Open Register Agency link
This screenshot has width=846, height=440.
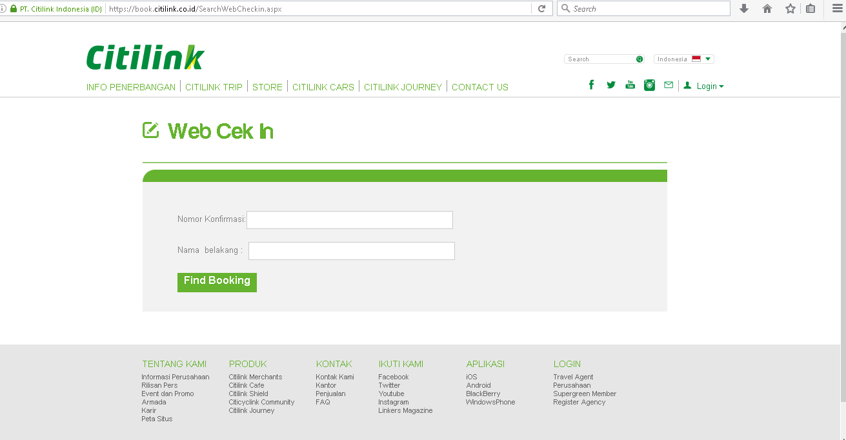coord(579,402)
